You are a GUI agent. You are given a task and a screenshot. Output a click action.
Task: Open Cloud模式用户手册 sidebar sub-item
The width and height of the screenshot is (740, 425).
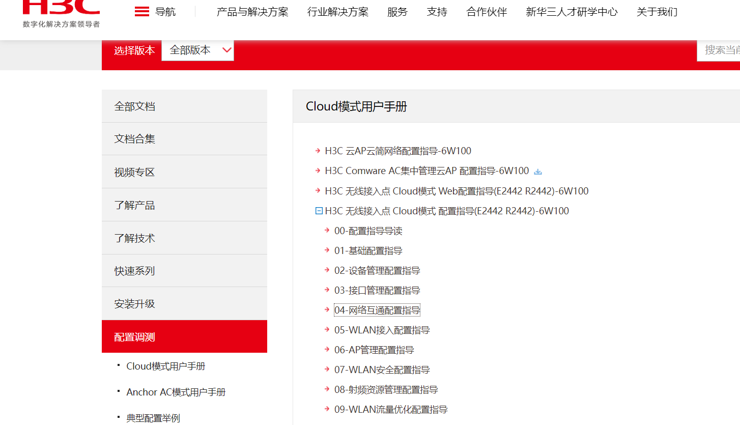click(166, 366)
